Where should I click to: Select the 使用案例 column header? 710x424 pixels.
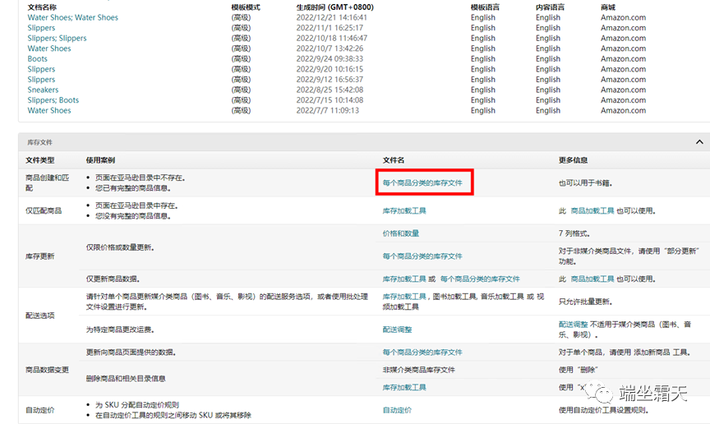point(100,160)
